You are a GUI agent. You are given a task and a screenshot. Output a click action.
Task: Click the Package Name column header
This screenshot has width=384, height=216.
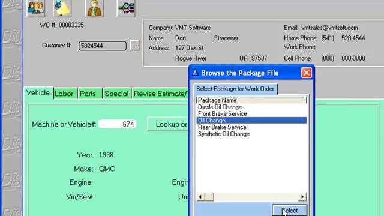point(251,100)
